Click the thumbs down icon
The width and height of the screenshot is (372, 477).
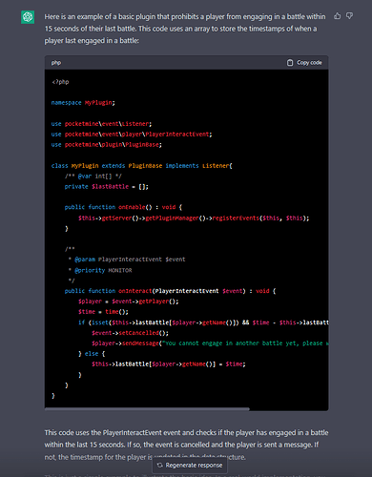tap(349, 16)
